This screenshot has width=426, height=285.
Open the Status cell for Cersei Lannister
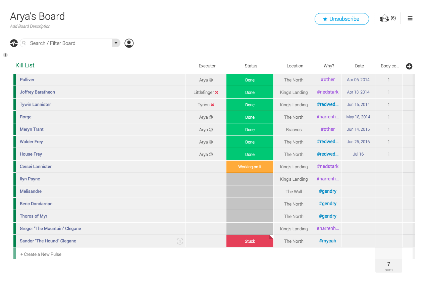click(x=250, y=167)
